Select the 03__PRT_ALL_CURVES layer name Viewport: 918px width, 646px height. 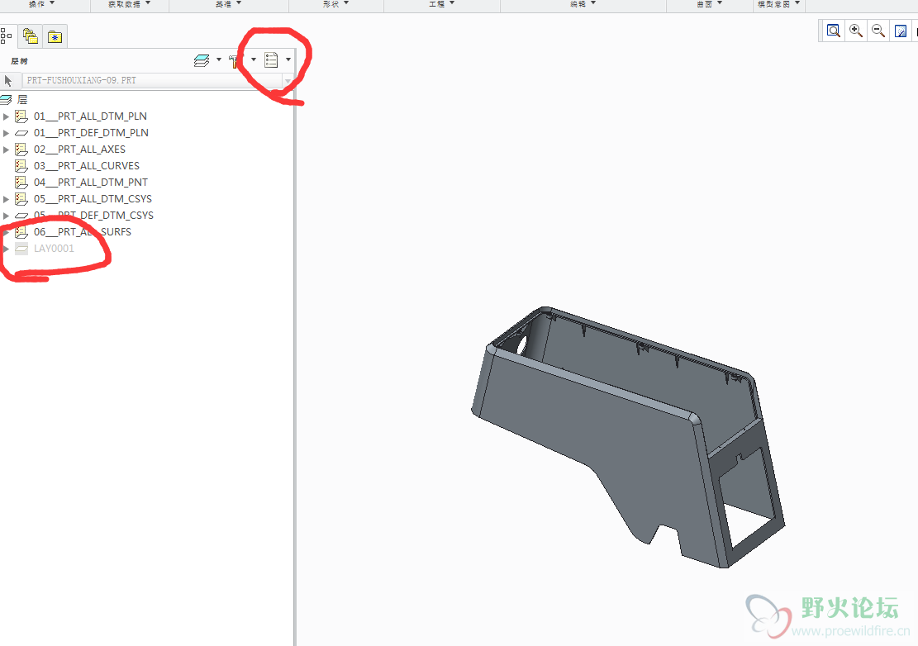[x=87, y=165]
